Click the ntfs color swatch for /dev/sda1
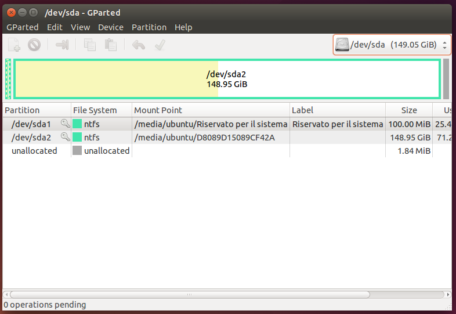456x314 pixels. pos(77,124)
